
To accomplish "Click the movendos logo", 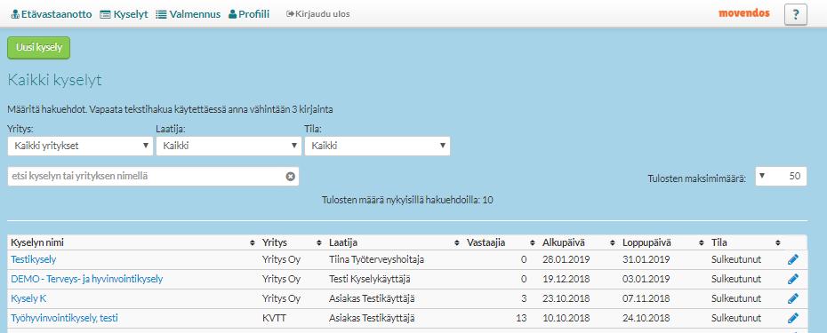I will tap(744, 13).
